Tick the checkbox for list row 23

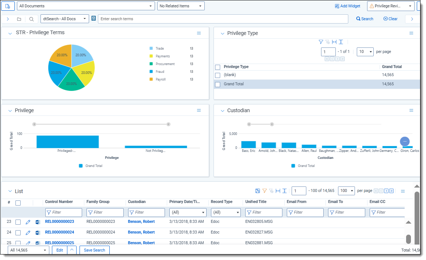pyautogui.click(x=18, y=222)
